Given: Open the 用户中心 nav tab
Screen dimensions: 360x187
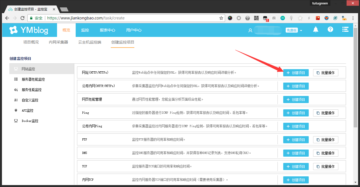Looking at the screenshot, I should coord(134,30).
